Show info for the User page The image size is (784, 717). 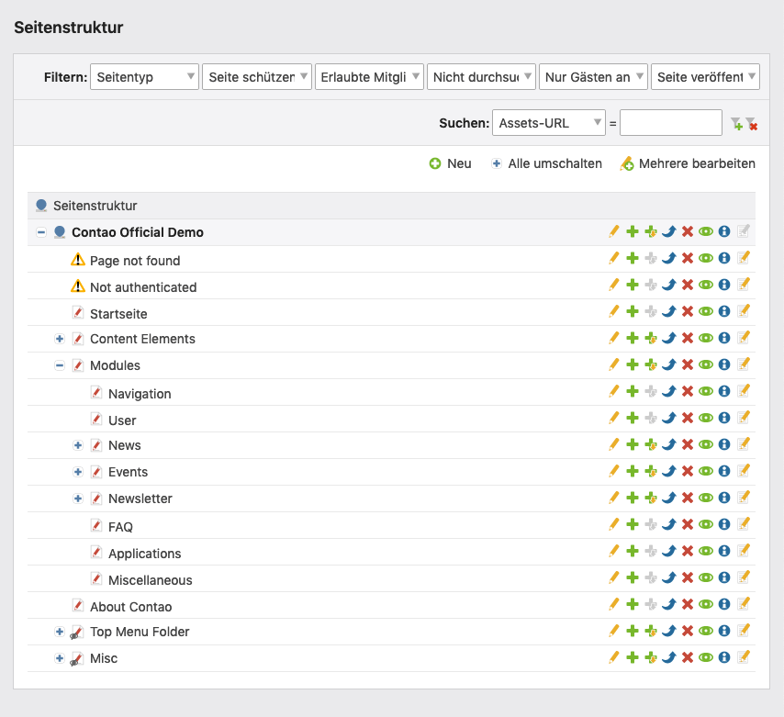[724, 418]
